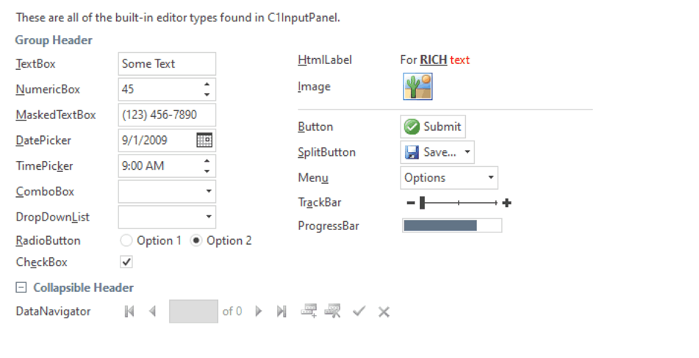
Task: Open the ComboBox dropdown arrow
Action: click(x=208, y=192)
